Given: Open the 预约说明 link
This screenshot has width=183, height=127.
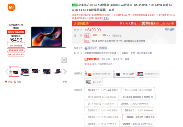Looking at the screenshot, I should tap(170, 30).
